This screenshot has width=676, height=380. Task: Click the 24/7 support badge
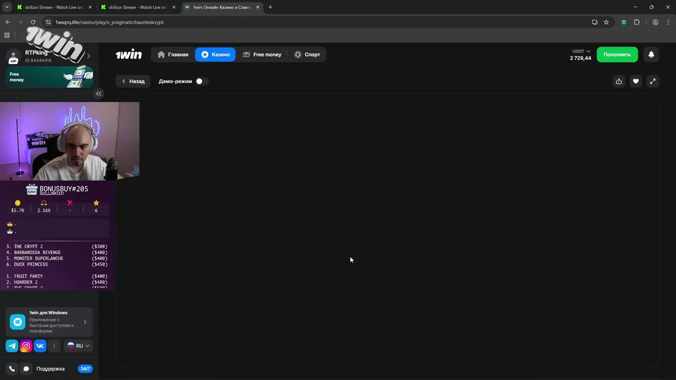point(85,369)
